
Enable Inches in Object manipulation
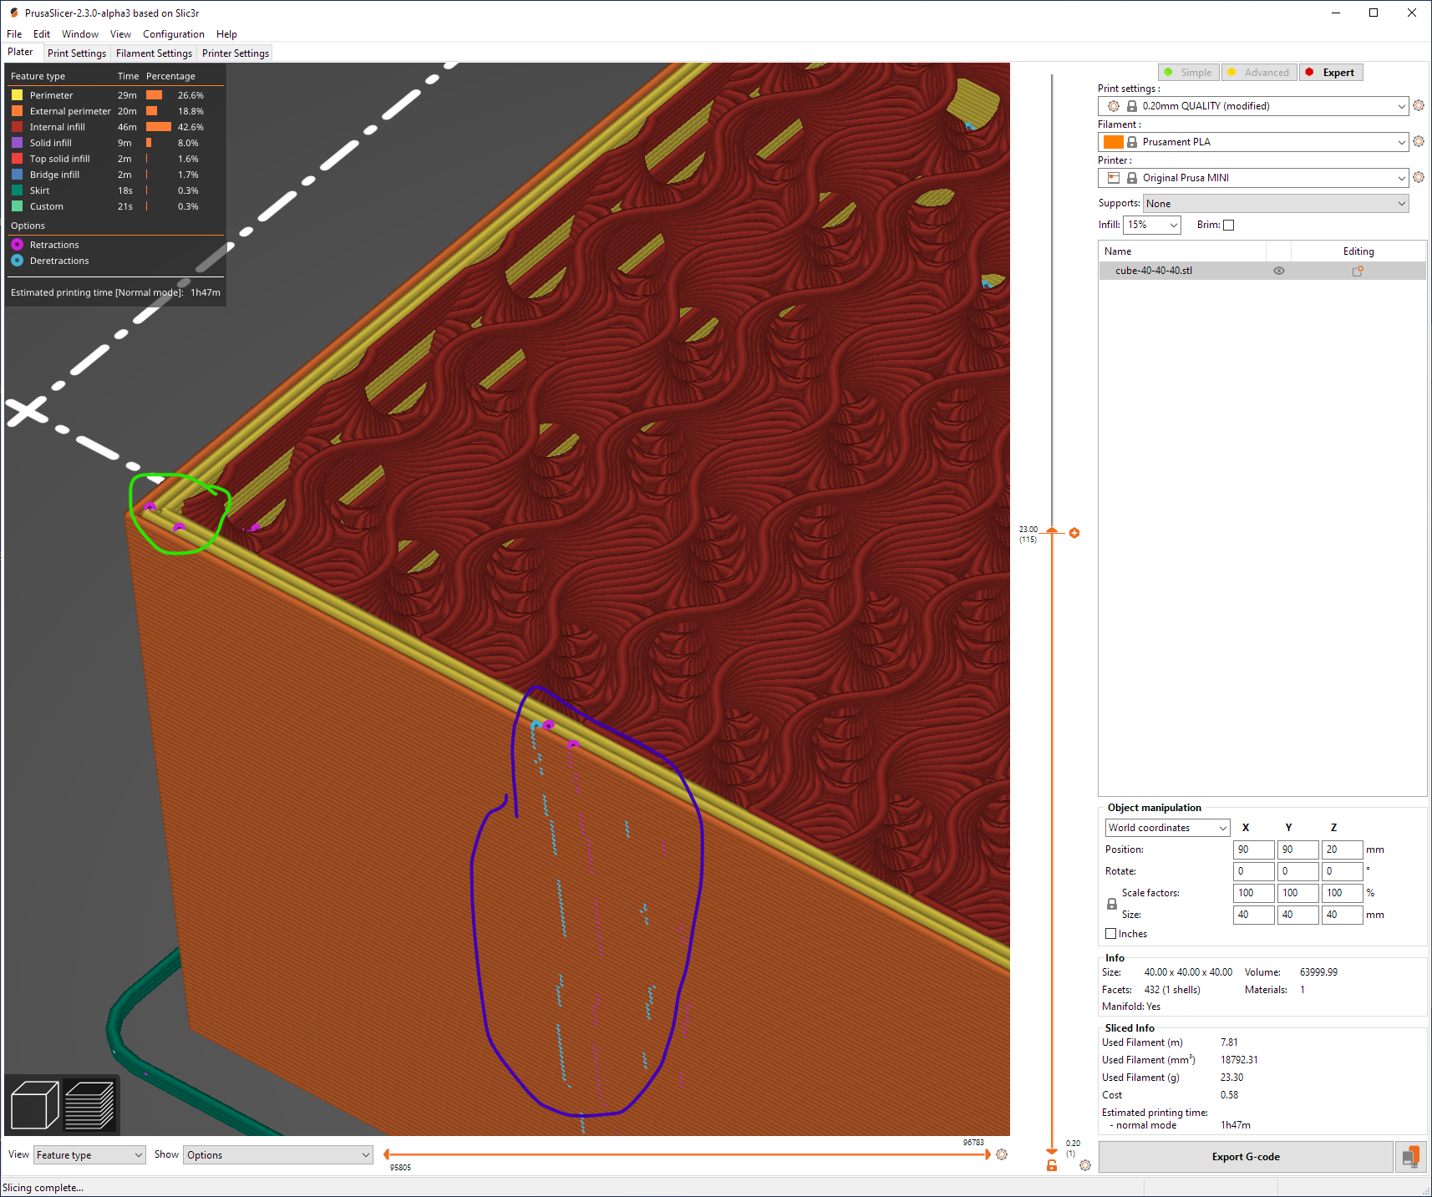(1109, 933)
